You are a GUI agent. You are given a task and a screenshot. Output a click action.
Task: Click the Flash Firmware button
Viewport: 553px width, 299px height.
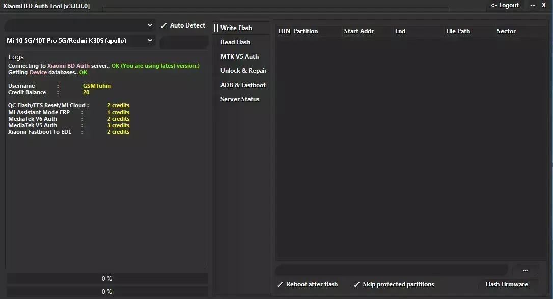(x=507, y=284)
